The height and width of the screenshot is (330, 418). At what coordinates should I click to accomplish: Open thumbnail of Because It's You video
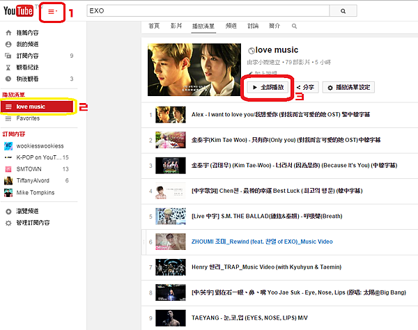click(171, 166)
